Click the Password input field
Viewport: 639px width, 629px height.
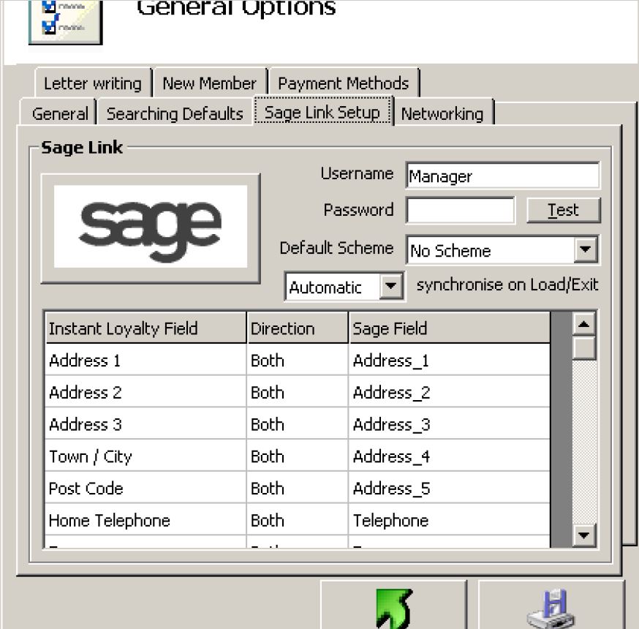461,211
